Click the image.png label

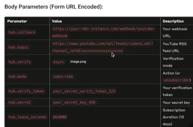click(78, 62)
